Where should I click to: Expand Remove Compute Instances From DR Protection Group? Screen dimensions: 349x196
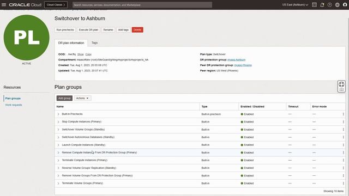[58, 152]
